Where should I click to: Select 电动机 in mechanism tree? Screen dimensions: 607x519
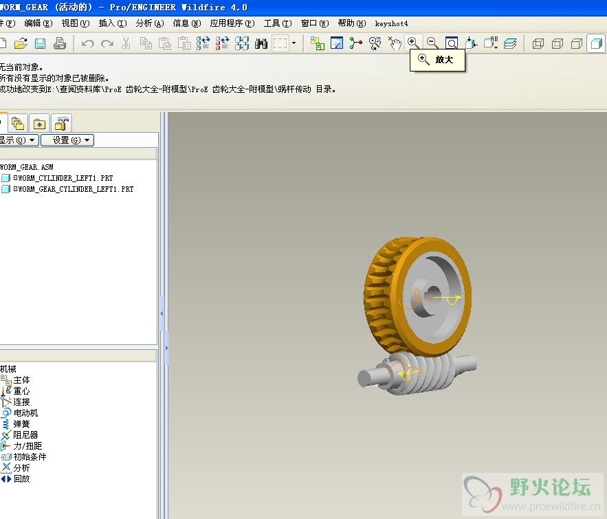[25, 413]
